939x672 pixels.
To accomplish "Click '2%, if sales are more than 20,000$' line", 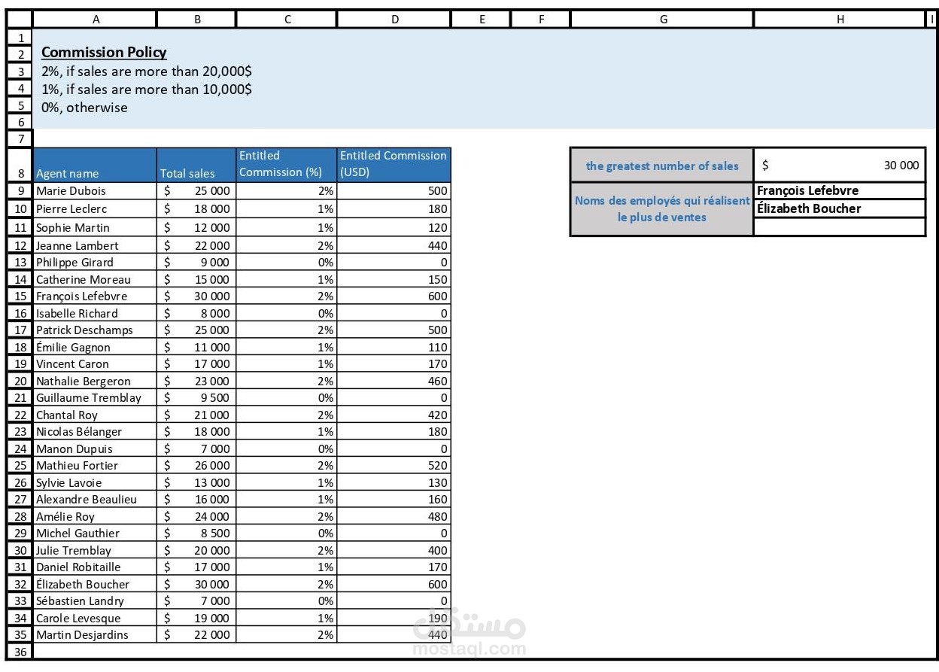I will [x=147, y=71].
